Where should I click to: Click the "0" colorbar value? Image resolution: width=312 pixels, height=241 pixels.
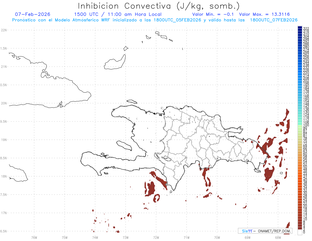[304, 232]
